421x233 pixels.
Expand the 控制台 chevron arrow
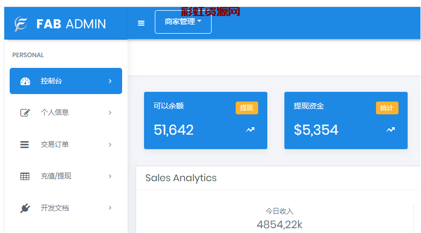coord(110,81)
